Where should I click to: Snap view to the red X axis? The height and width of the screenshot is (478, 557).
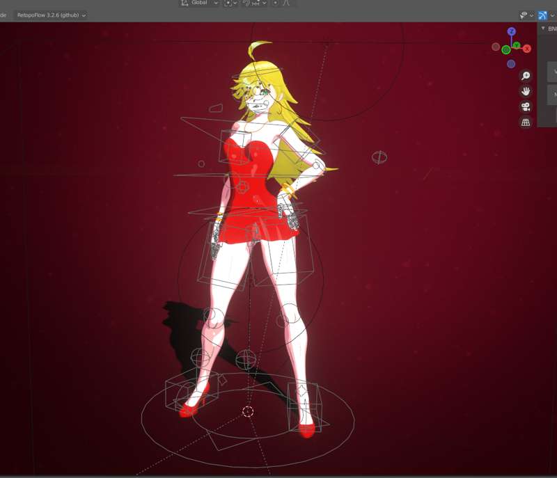[527, 49]
